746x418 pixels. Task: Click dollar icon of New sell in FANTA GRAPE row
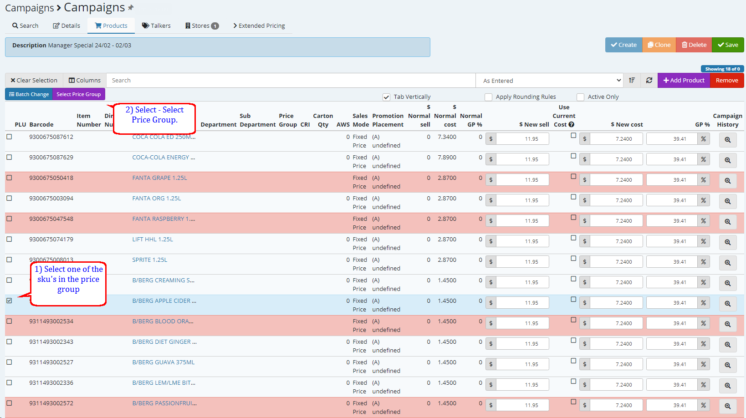click(491, 180)
